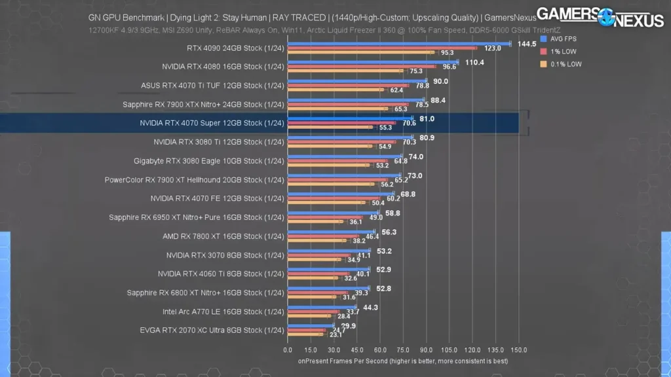Click the Intel Arc A770 LE 16GB label
671x377 pixels.
tap(223, 312)
